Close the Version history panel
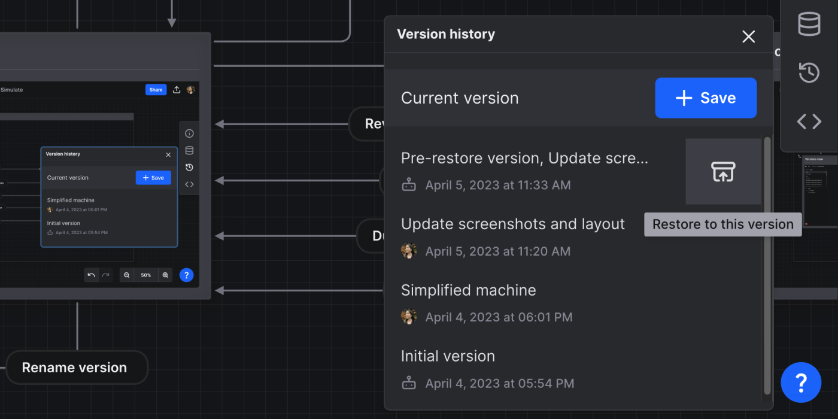 [x=748, y=37]
